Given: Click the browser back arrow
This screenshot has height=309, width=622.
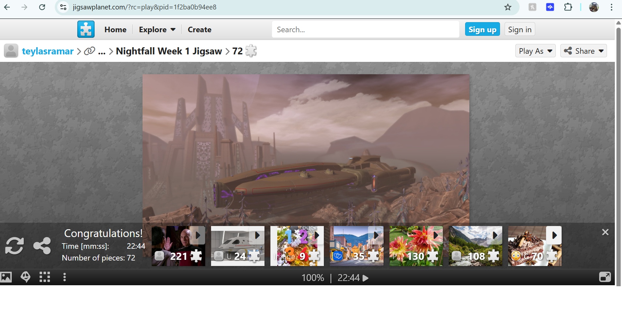Looking at the screenshot, I should coord(7,7).
